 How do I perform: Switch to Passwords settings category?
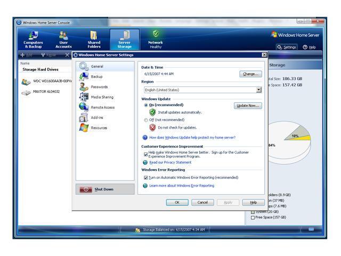[105, 87]
